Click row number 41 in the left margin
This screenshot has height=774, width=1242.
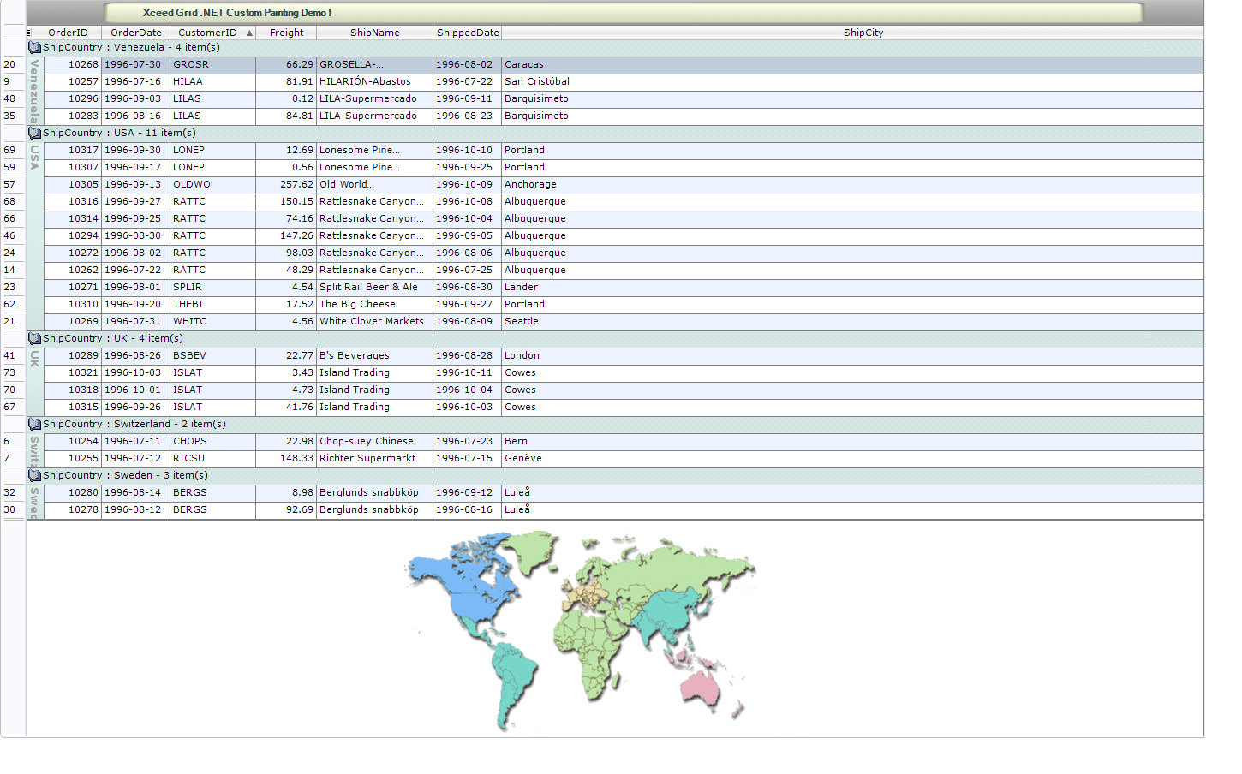click(9, 356)
